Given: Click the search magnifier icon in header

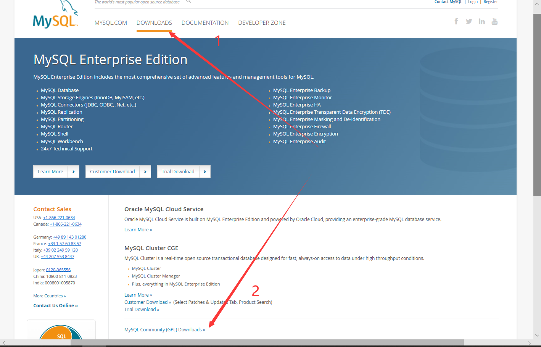Looking at the screenshot, I should 188,2.
